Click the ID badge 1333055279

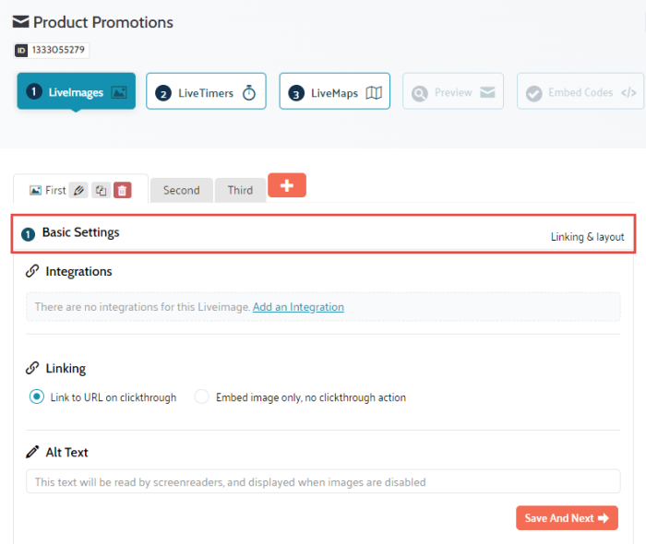[52, 50]
